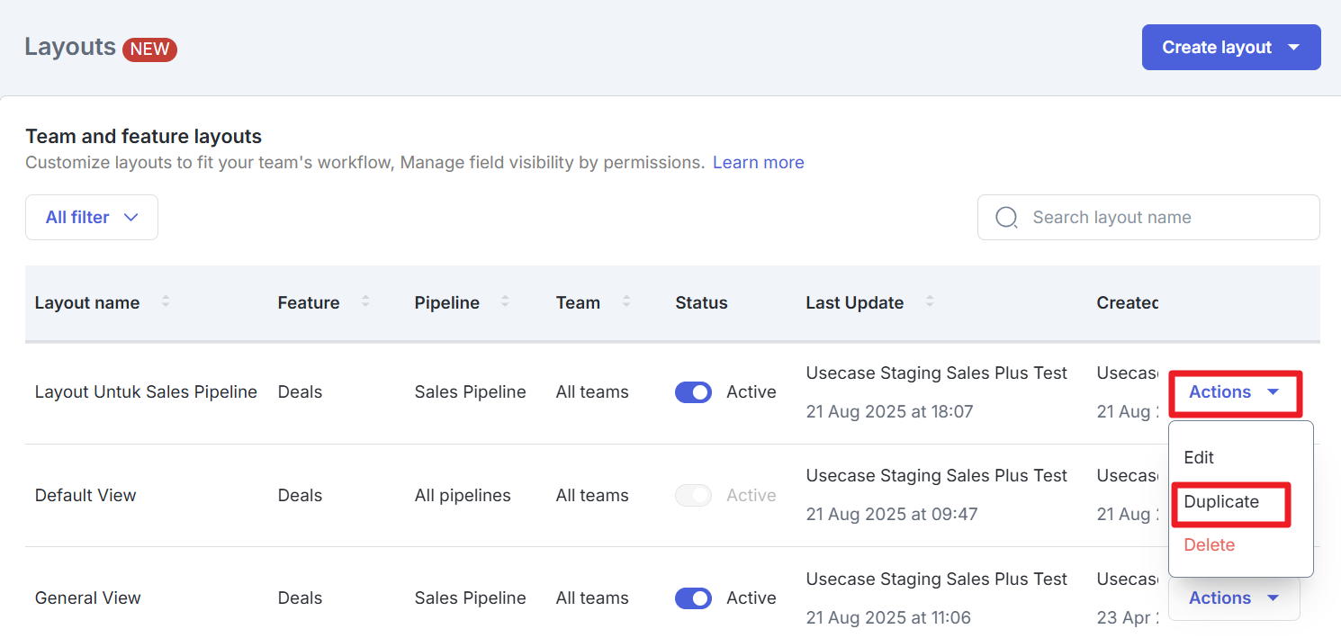1341x638 pixels.
Task: Click the NEW badge beside Layouts
Action: click(149, 49)
